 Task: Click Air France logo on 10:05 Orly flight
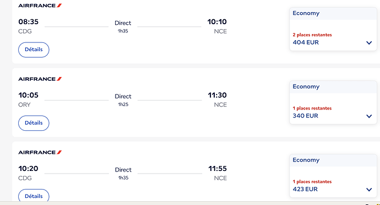[x=40, y=79]
